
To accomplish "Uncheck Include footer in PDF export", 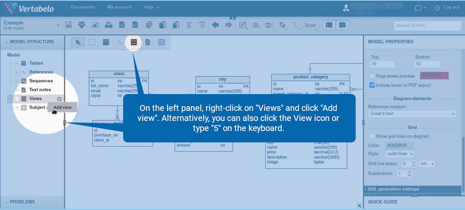I will click(373, 85).
